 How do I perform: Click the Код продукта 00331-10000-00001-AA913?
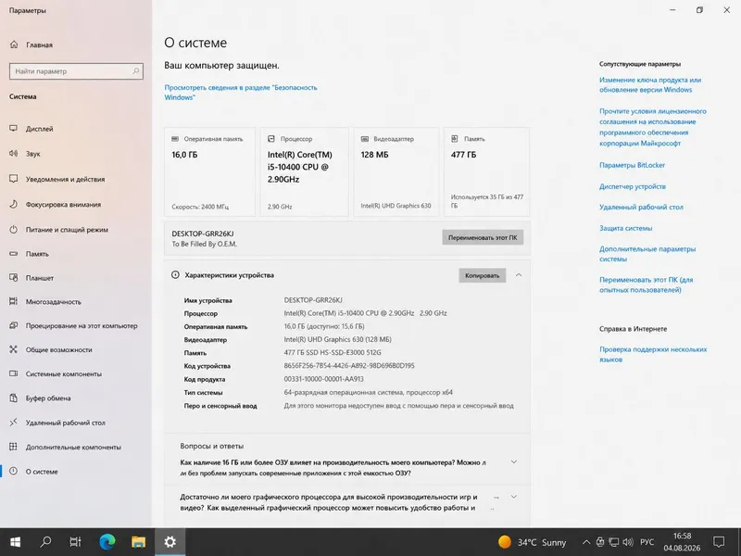coord(323,379)
